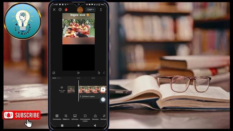Click the red SUBSCRIBE button
The width and height of the screenshot is (233, 131).
click(22, 115)
